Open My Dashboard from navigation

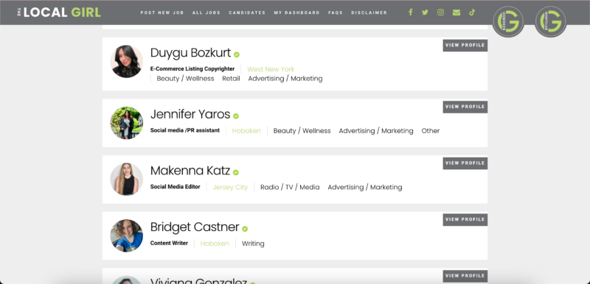tap(297, 13)
